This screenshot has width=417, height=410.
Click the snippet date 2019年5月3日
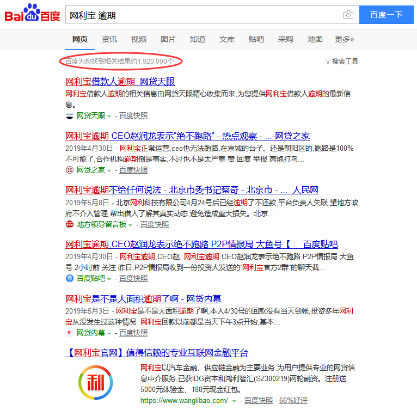pos(87,311)
